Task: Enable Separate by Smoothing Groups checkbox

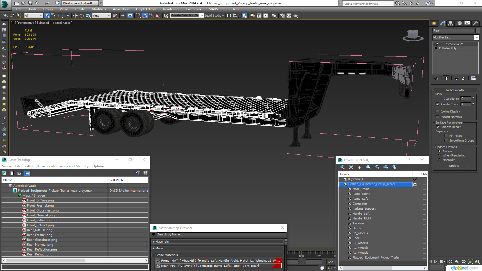Action: [446, 141]
